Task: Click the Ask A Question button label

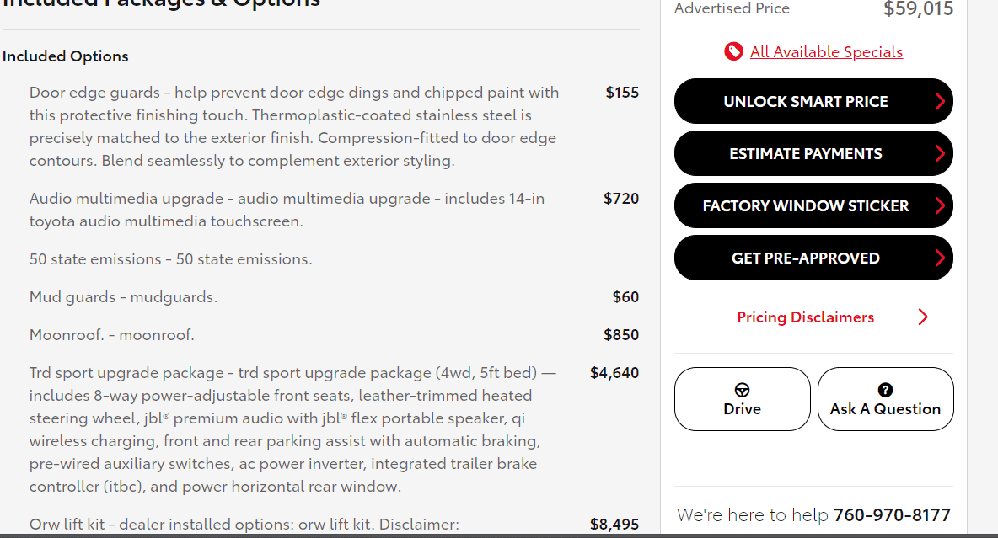Action: click(885, 409)
